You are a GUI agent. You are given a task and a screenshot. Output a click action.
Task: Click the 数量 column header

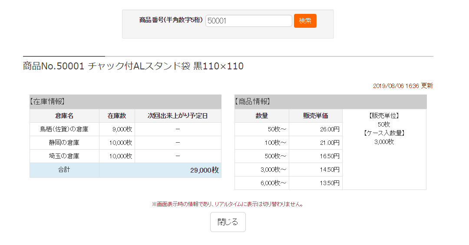(262, 116)
